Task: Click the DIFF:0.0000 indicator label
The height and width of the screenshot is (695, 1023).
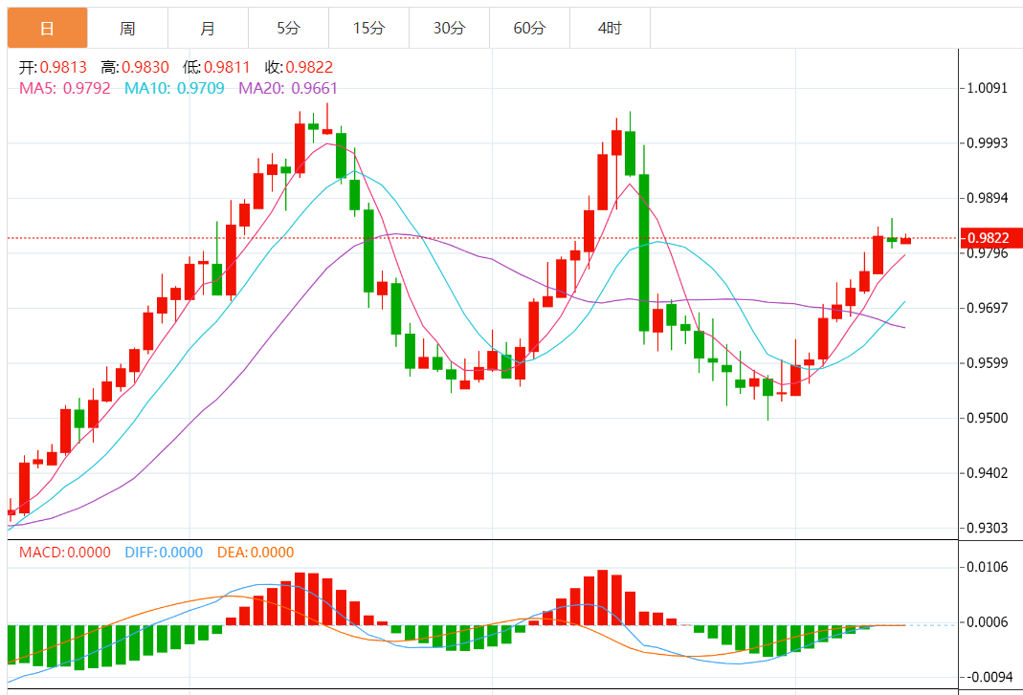Action: [x=164, y=553]
